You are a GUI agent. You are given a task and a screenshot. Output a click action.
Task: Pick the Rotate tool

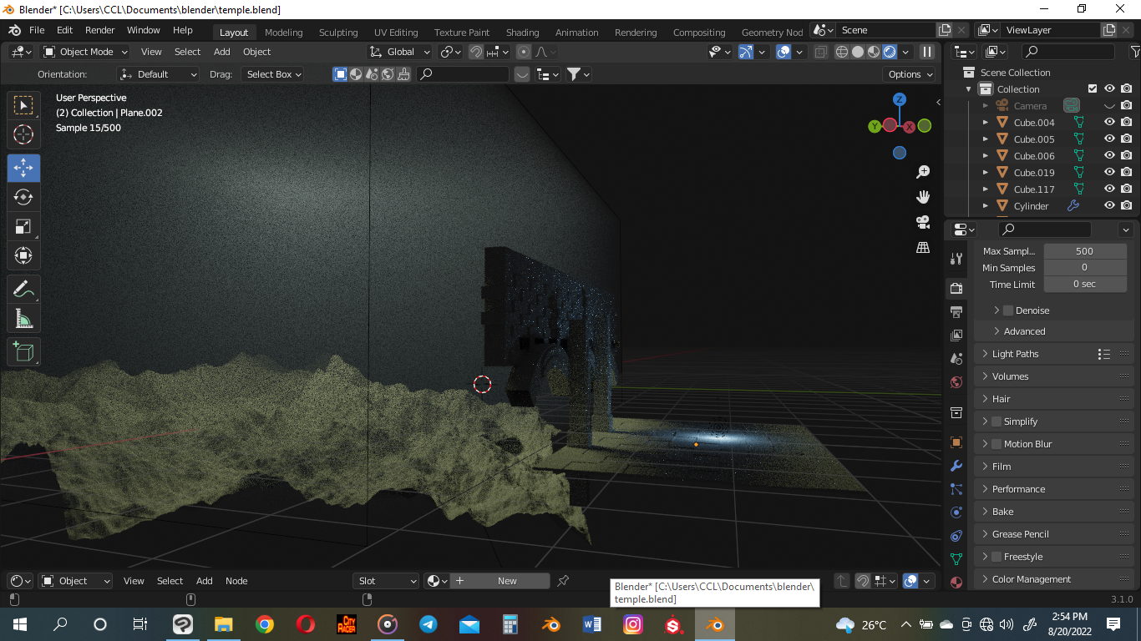point(23,197)
